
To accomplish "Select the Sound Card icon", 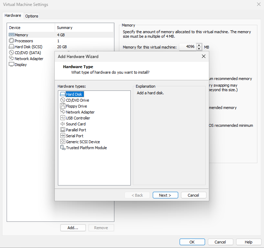I will [63, 124].
